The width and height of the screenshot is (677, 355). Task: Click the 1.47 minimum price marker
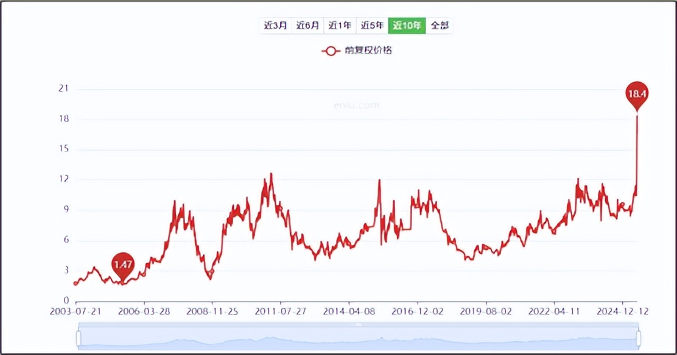click(123, 265)
